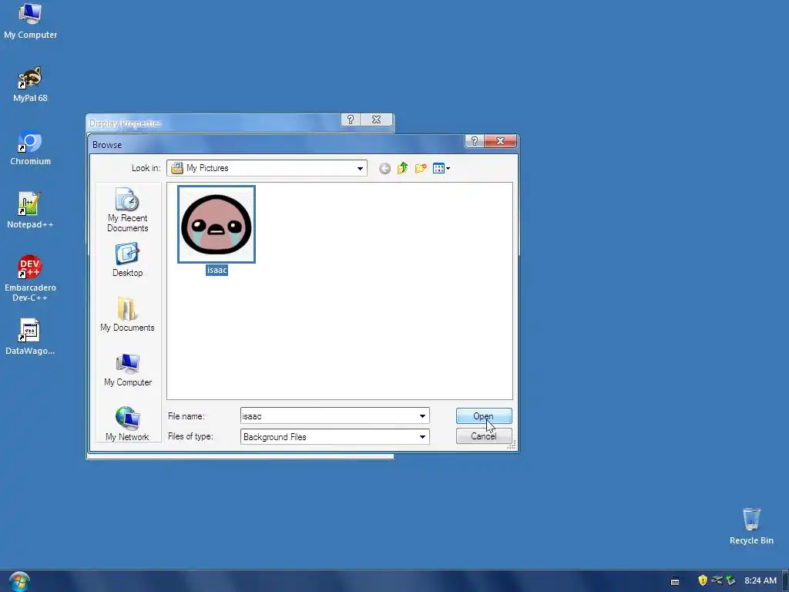Click the Cancel button

[x=484, y=436]
